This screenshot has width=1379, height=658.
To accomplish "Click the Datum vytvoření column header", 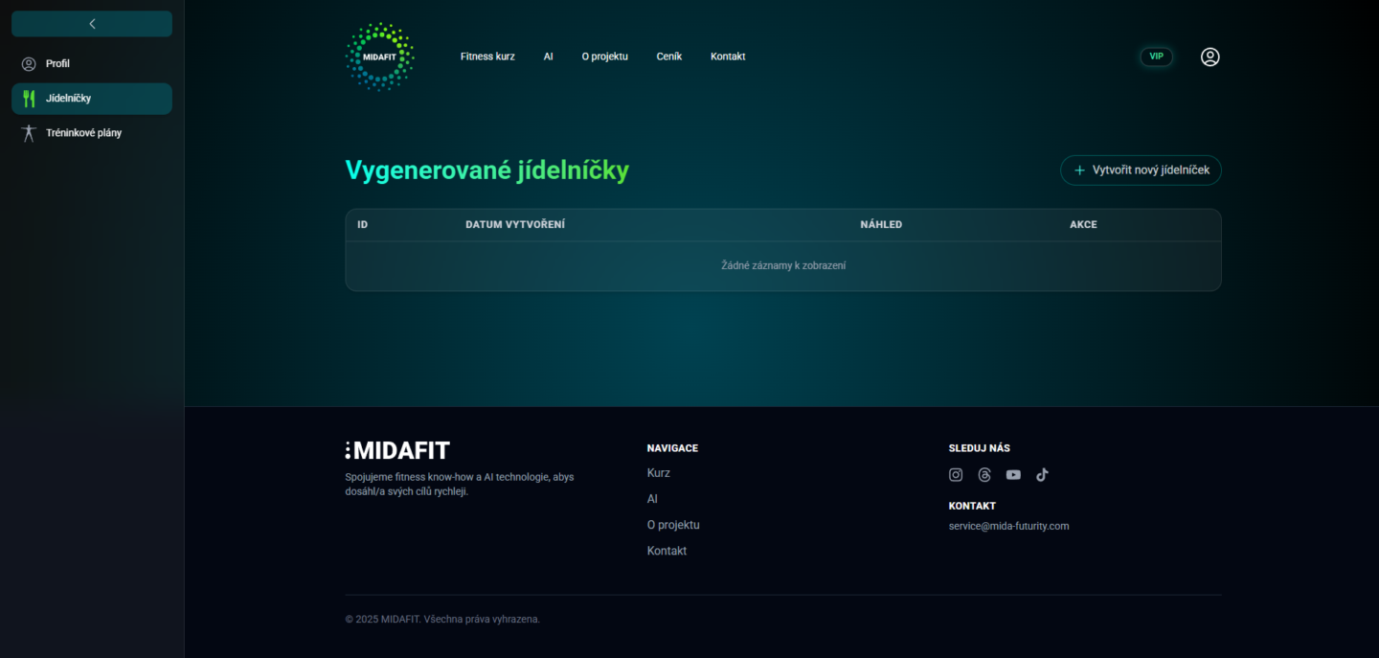I will 515,225.
